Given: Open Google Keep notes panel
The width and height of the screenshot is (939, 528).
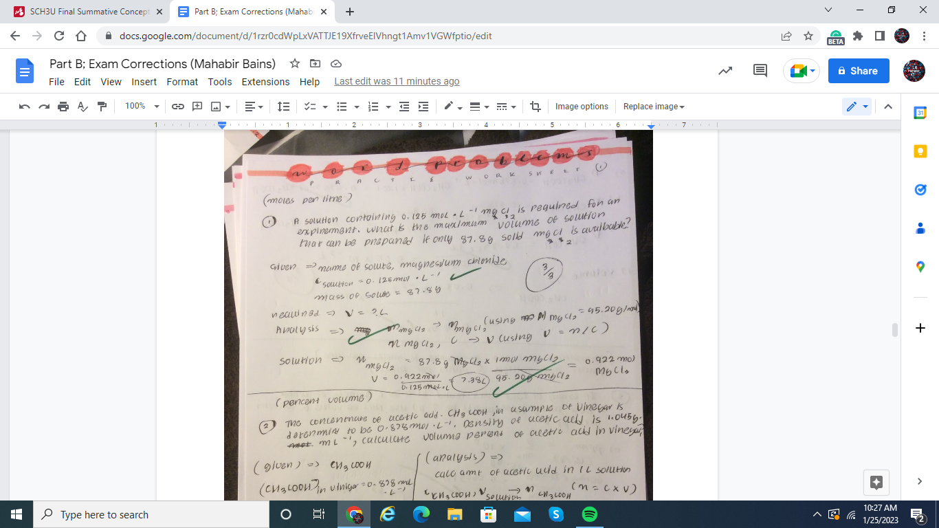Looking at the screenshot, I should pos(920,151).
